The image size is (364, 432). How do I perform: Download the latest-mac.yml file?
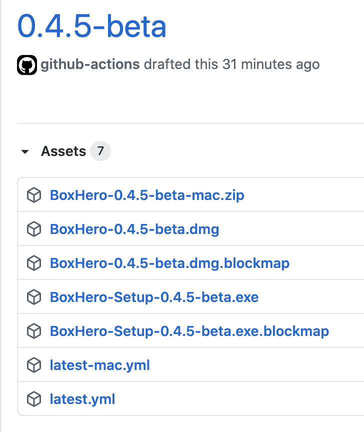pos(100,365)
